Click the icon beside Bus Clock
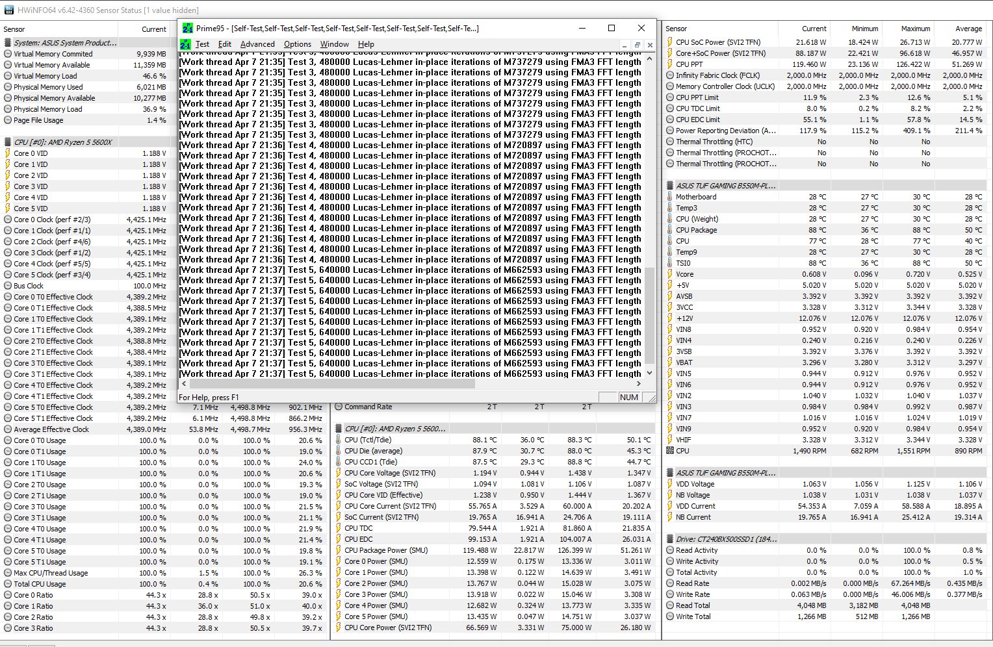993x647 pixels. pos(8,286)
